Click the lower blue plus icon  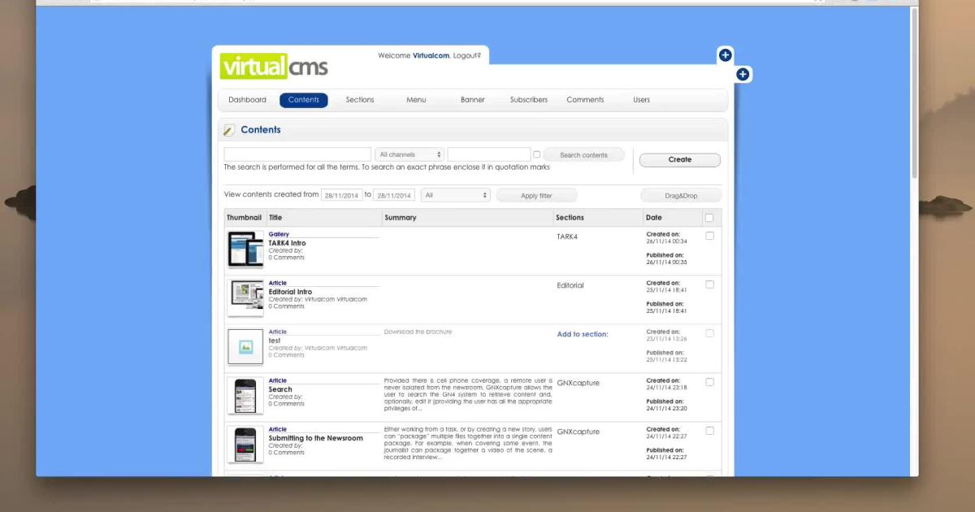(x=742, y=75)
